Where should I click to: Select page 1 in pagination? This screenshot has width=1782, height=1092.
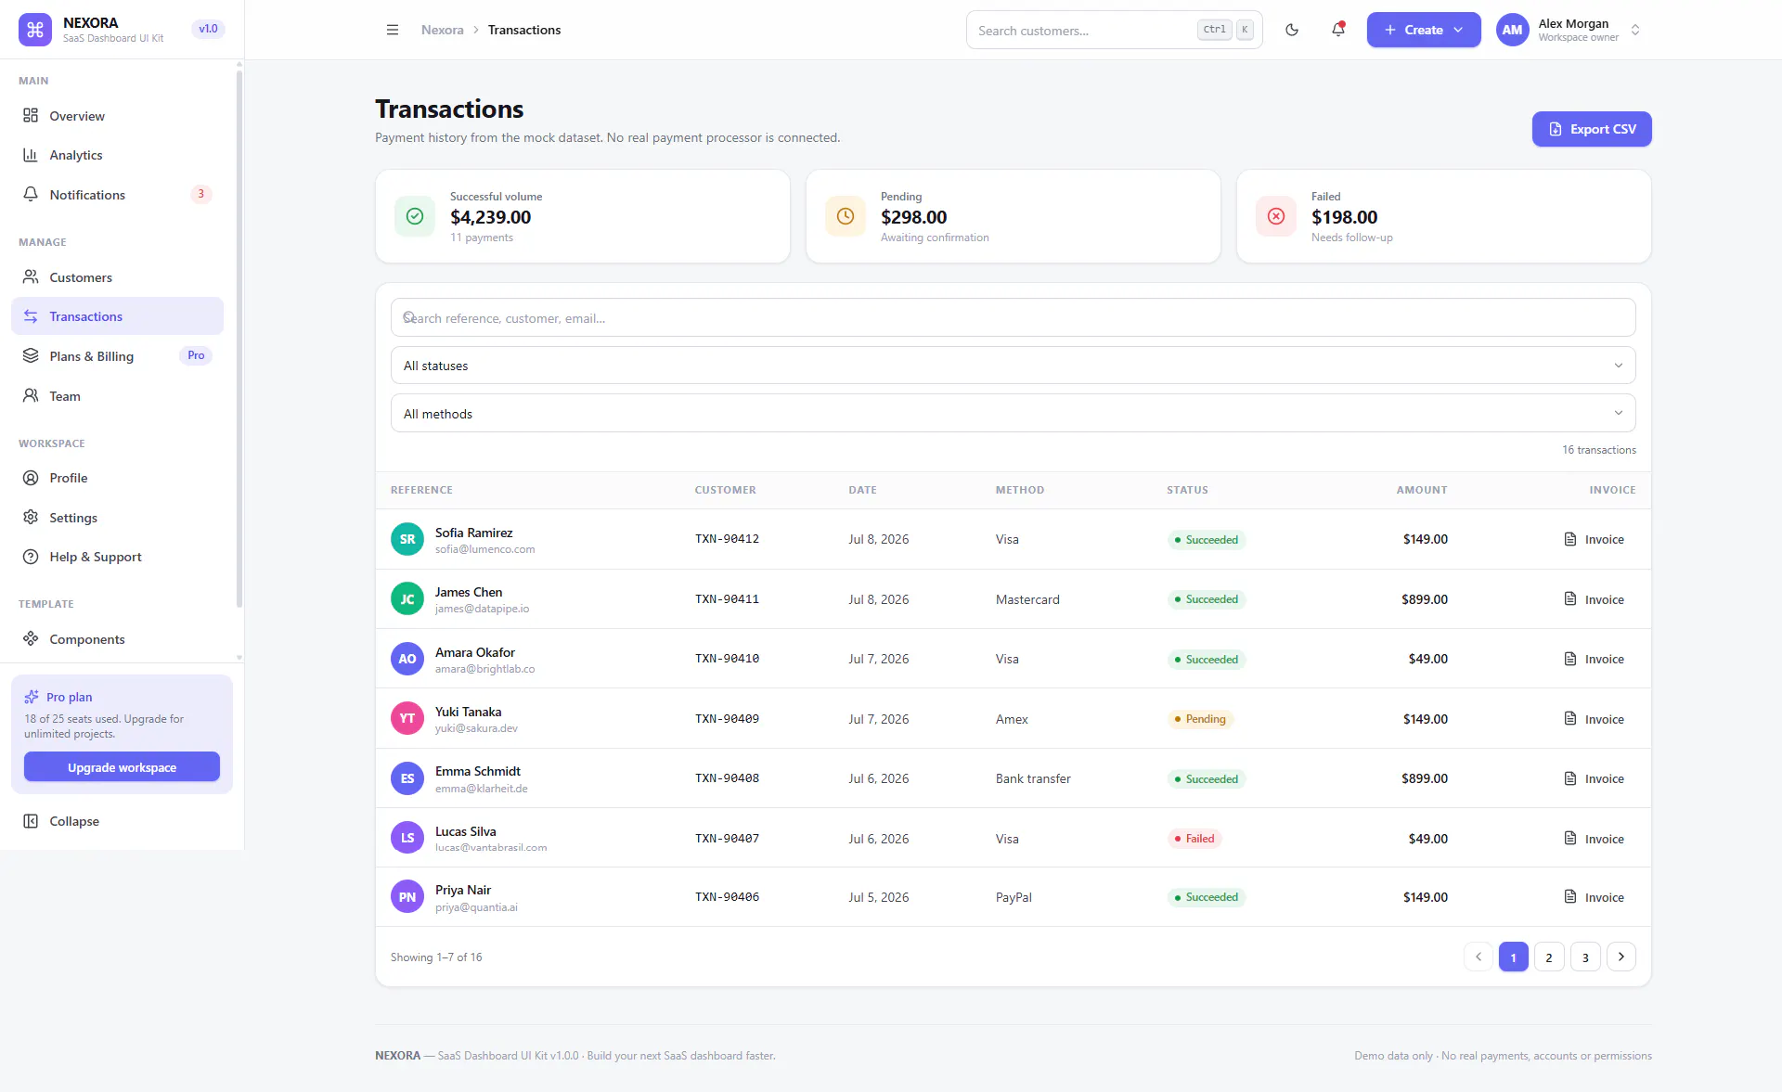pyautogui.click(x=1513, y=957)
